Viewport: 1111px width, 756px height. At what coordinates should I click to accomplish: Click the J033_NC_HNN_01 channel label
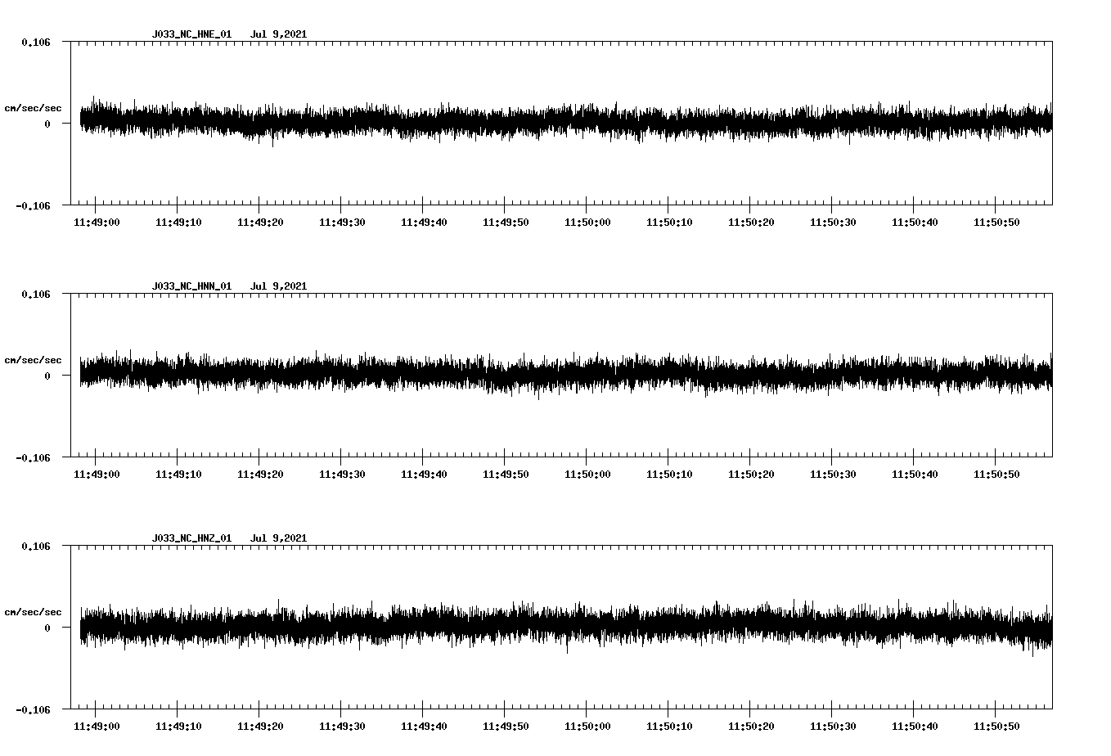[190, 286]
